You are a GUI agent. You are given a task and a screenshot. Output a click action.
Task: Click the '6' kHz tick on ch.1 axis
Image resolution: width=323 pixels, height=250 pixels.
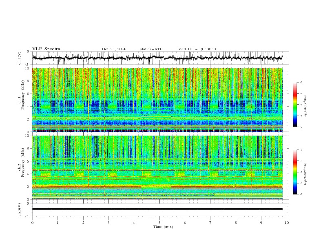pyautogui.click(x=29, y=94)
